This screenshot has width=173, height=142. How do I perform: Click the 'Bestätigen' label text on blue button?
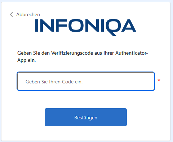[86, 118]
